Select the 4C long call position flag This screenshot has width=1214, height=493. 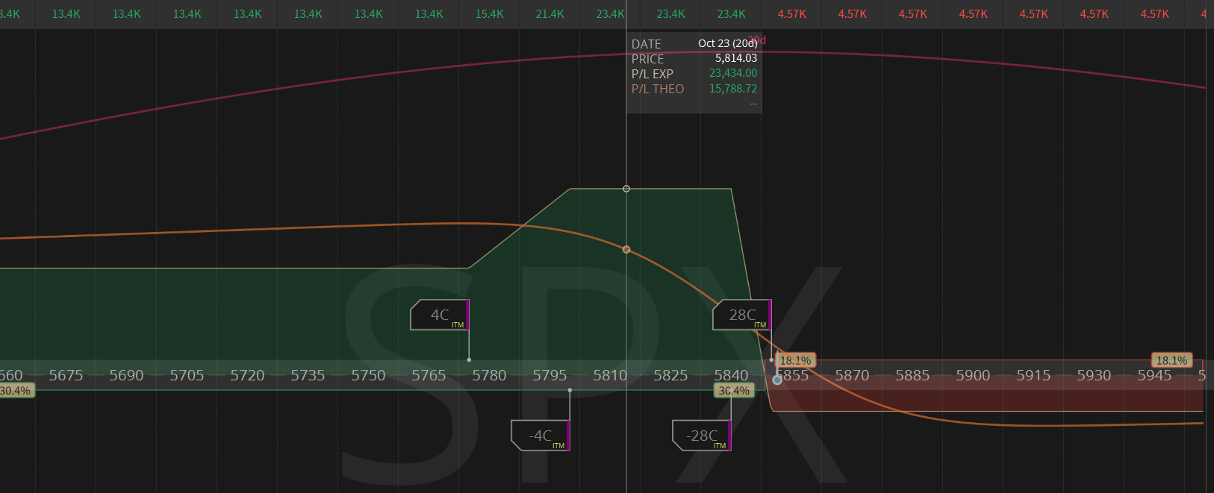pyautogui.click(x=440, y=315)
